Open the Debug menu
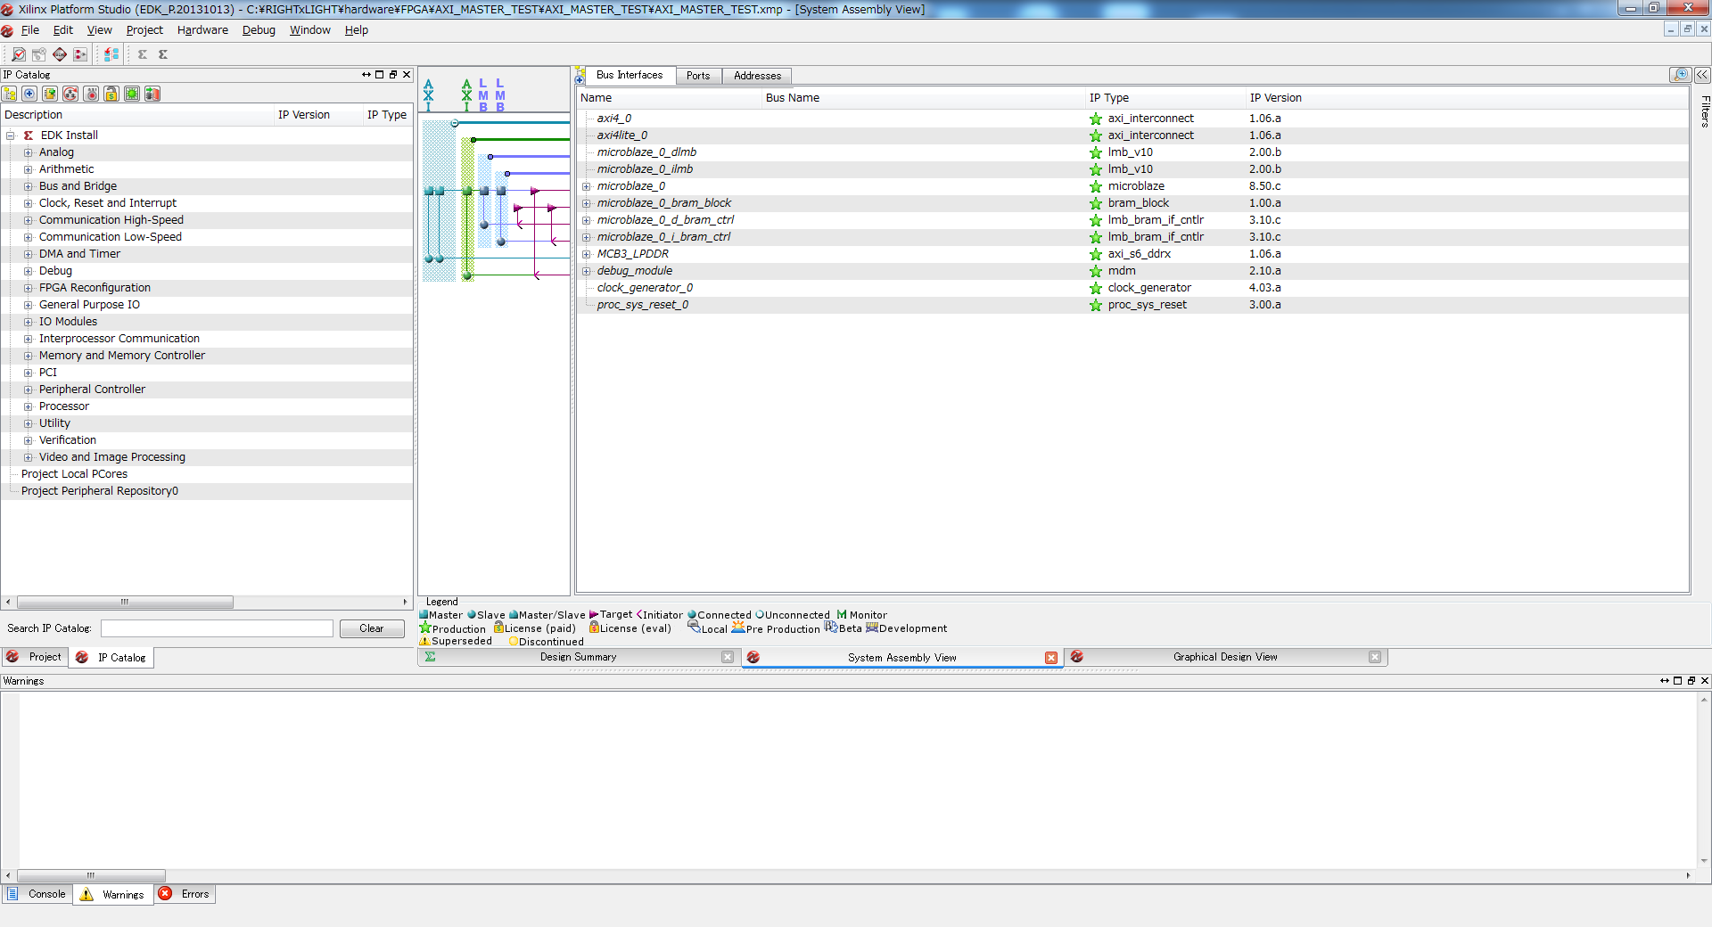Image resolution: width=1712 pixels, height=927 pixels. tap(259, 30)
